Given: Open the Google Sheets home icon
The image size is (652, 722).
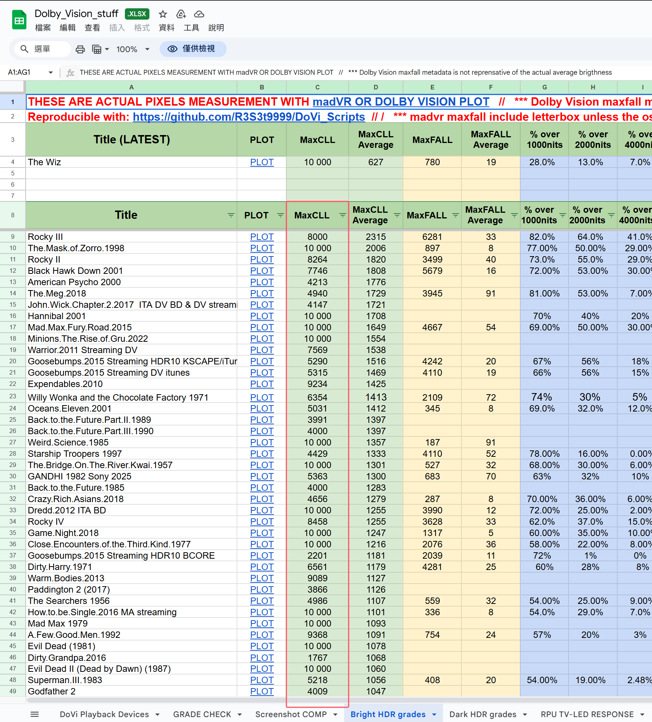Looking at the screenshot, I should [x=19, y=20].
